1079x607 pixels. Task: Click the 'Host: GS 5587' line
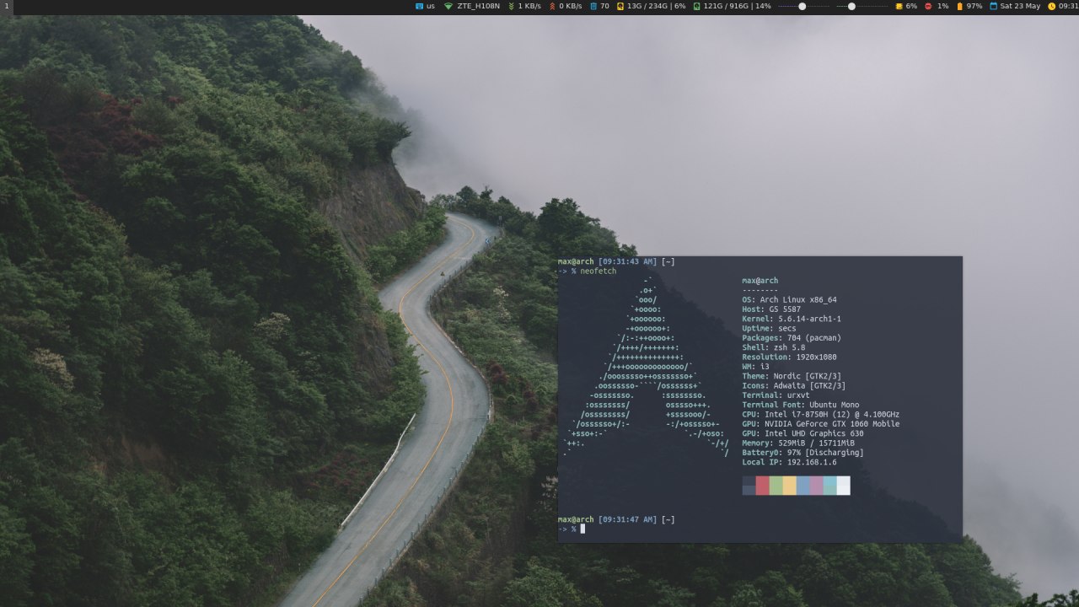tap(770, 309)
